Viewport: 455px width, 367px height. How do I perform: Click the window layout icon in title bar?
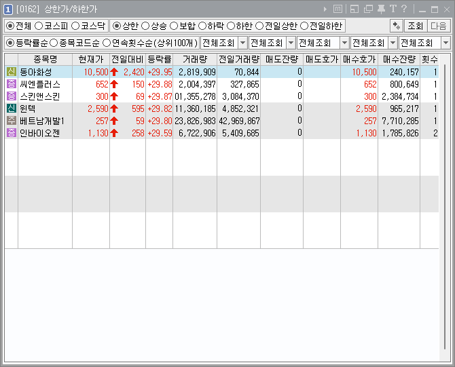[x=354, y=9]
